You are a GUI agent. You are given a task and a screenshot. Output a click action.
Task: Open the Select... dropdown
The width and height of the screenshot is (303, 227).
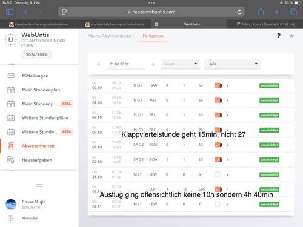(180, 64)
